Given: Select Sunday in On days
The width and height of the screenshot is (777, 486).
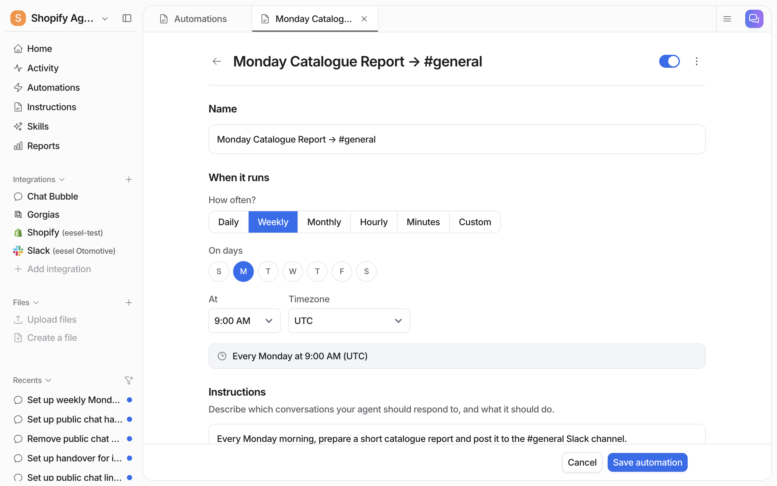Looking at the screenshot, I should pos(219,272).
